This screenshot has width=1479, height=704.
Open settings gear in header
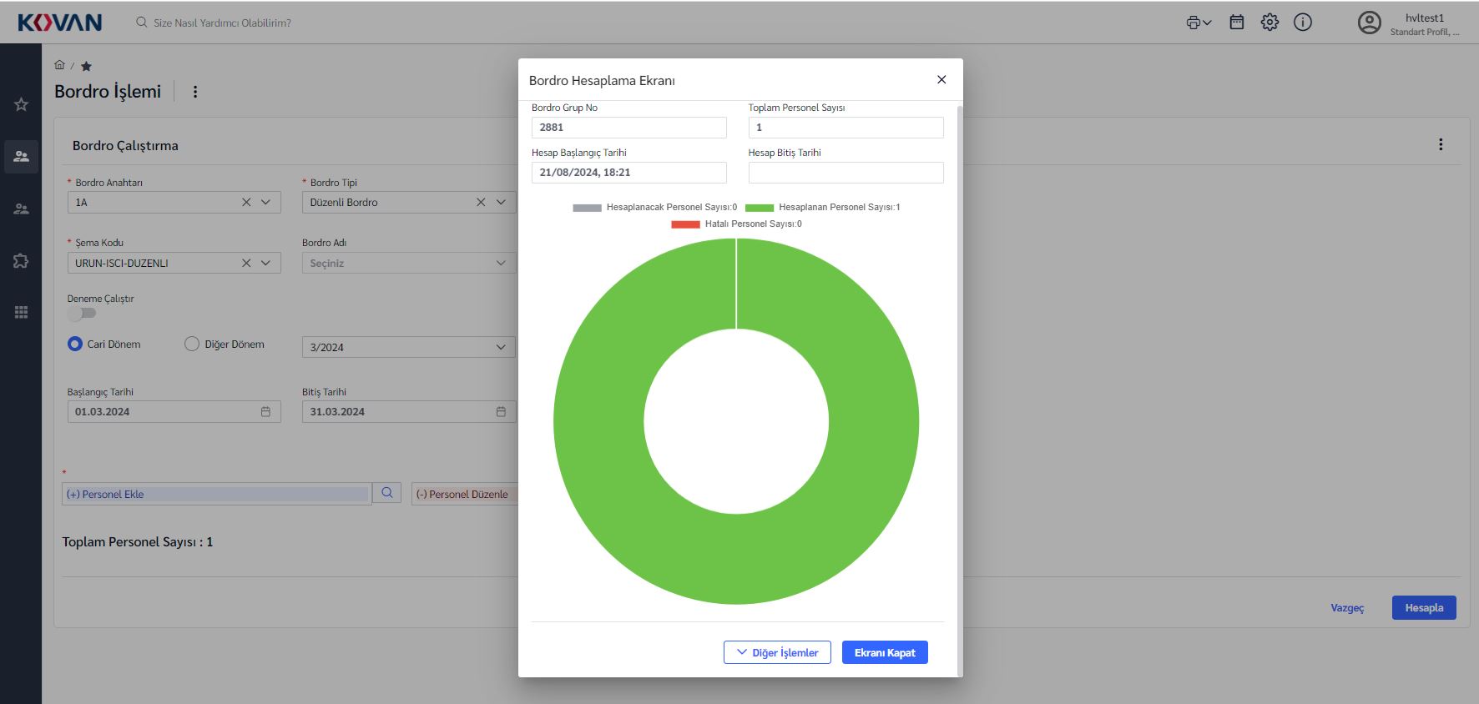tap(1270, 23)
